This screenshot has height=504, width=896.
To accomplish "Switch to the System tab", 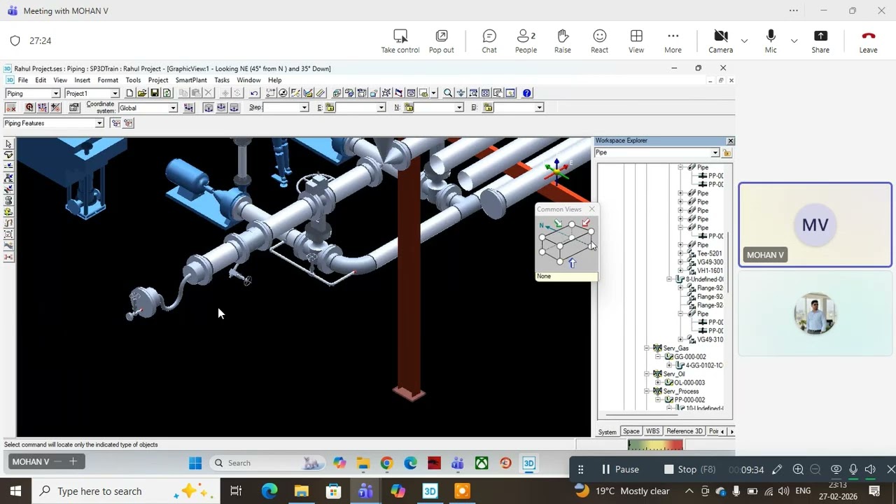I will 608,432.
